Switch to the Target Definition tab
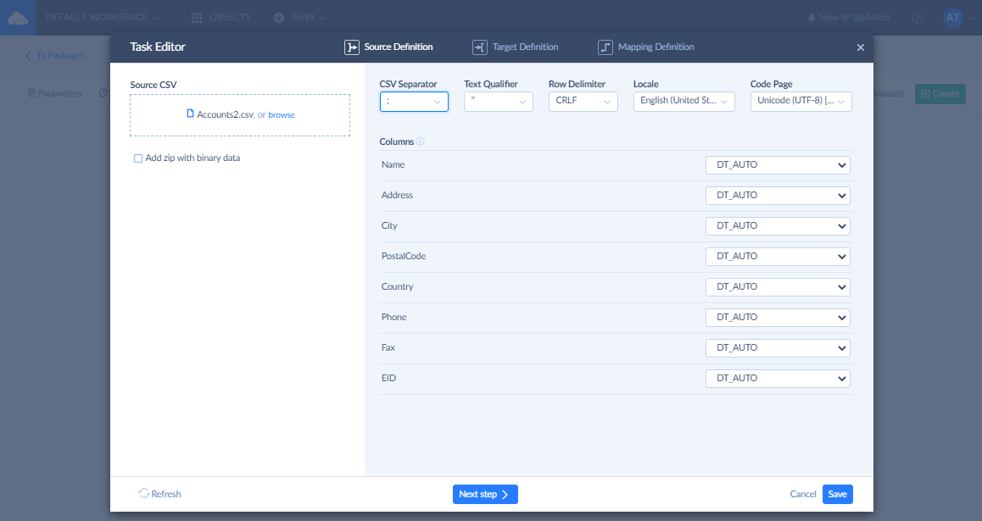Image resolution: width=982 pixels, height=521 pixels. [525, 47]
